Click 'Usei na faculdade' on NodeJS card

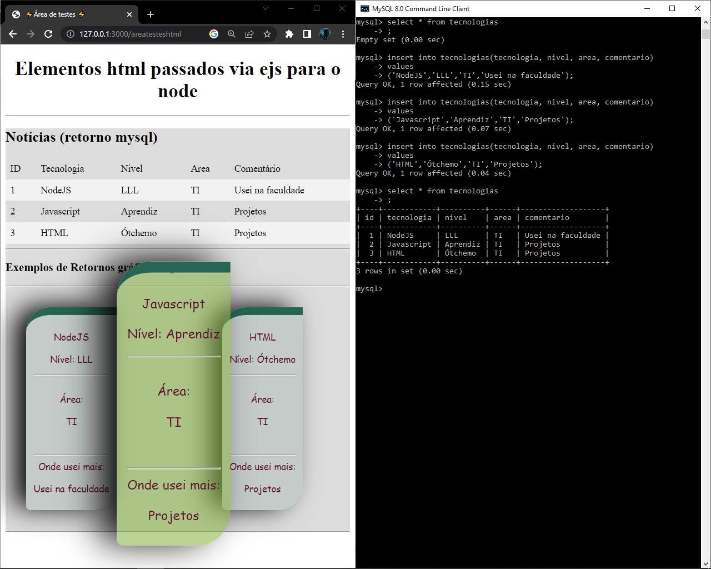click(x=71, y=489)
